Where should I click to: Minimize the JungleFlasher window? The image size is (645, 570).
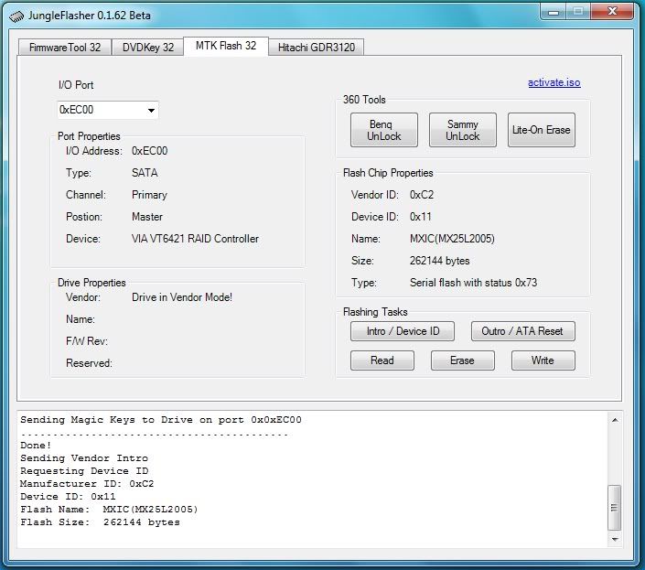[554, 12]
